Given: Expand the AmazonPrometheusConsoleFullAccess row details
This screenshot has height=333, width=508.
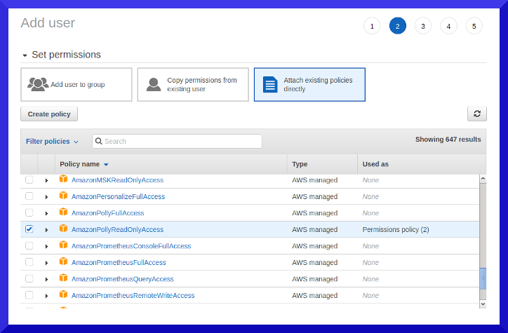Looking at the screenshot, I should tap(46, 247).
